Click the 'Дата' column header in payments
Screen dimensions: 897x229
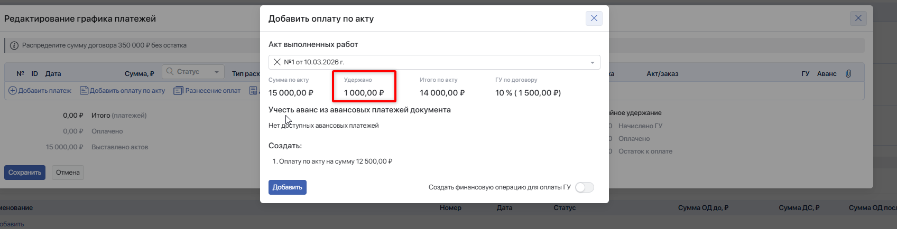[53, 74]
